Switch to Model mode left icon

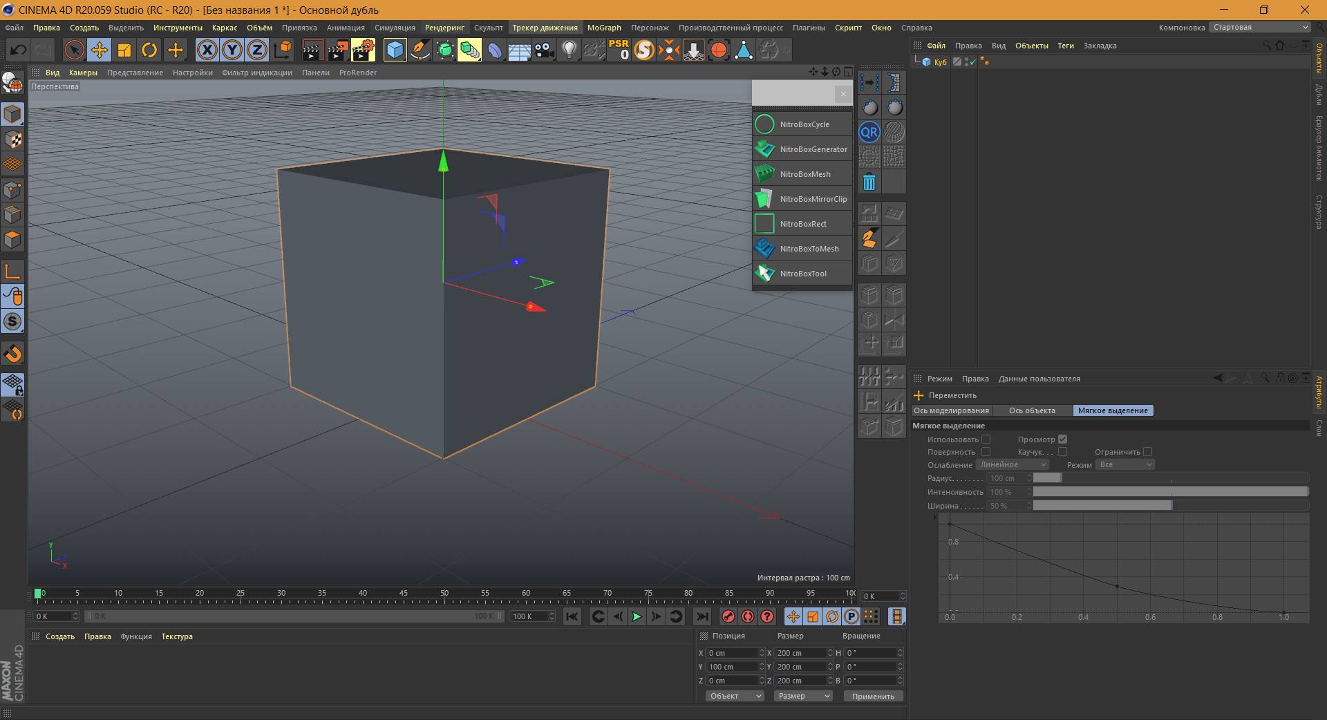point(12,114)
